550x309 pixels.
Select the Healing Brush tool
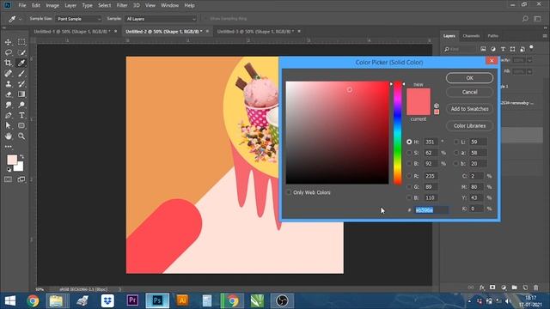8,74
